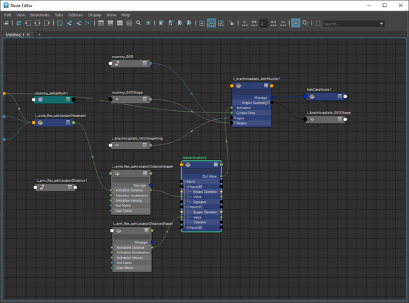This screenshot has width=409, height=303.
Task: Click the Out Value output port
Action: pyautogui.click(x=221, y=176)
